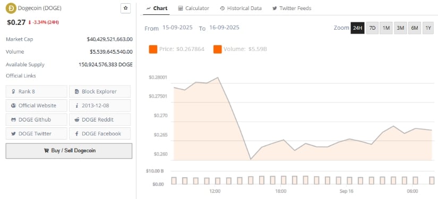Open the DOGE Facebook link

coord(100,133)
